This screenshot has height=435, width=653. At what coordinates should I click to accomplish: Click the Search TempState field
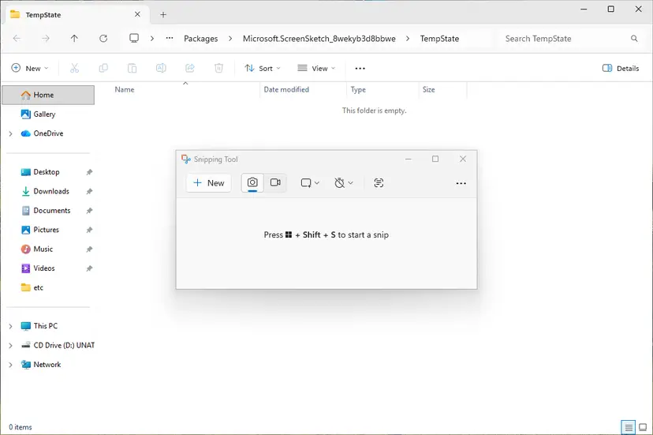point(570,39)
